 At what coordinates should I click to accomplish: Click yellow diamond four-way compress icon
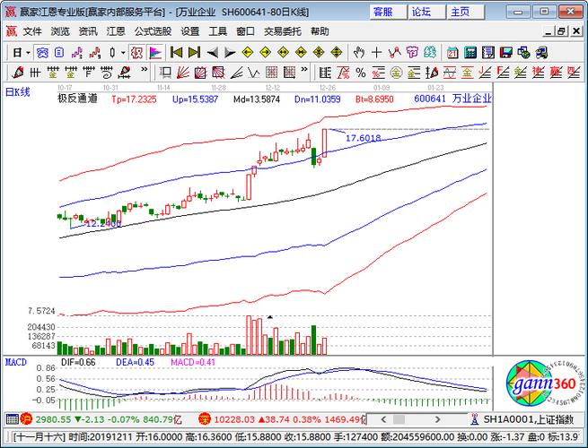pyautogui.click(x=319, y=53)
